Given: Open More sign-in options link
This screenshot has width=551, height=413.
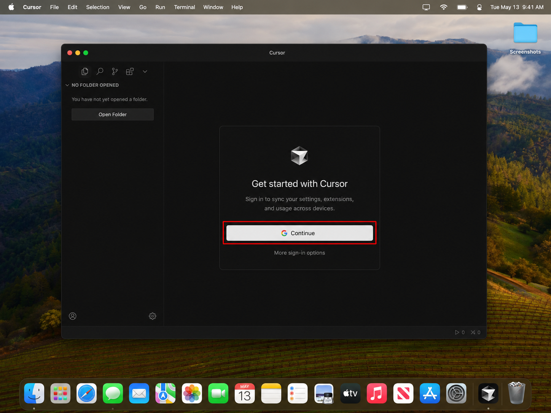Looking at the screenshot, I should [299, 253].
